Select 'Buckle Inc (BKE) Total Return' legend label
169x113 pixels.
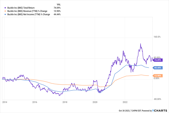tap(21, 8)
